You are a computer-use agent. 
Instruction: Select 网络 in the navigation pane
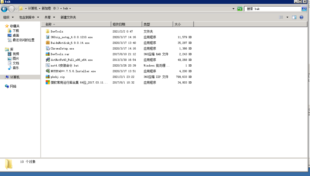13,86
